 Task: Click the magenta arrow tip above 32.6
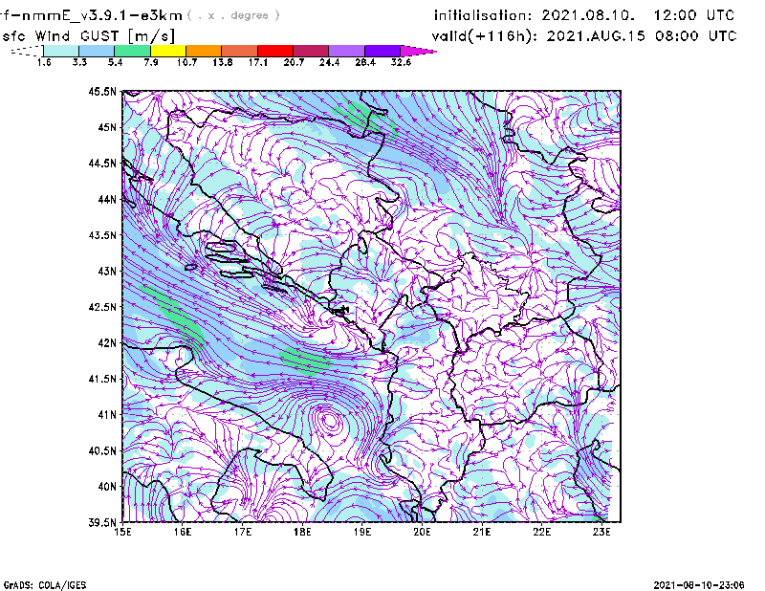click(417, 51)
